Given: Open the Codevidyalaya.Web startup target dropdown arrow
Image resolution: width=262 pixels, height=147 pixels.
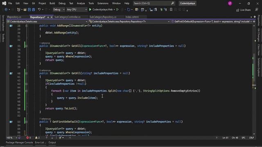Looking at the screenshot, I should (x=114, y=10).
